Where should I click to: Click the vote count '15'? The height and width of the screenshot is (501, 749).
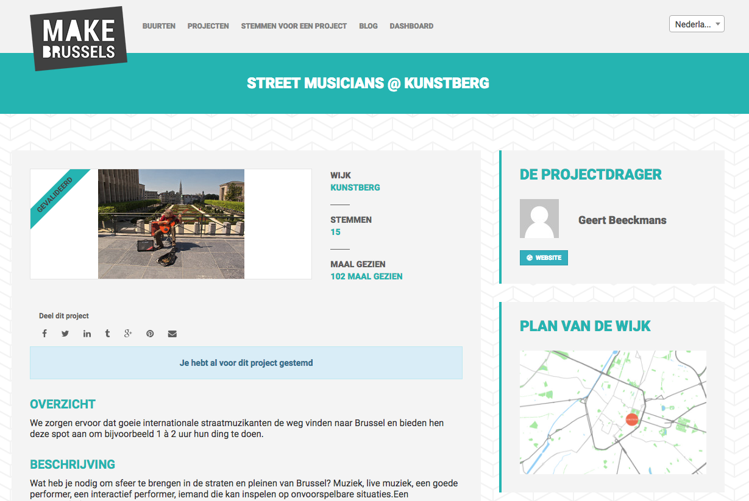pyautogui.click(x=335, y=232)
